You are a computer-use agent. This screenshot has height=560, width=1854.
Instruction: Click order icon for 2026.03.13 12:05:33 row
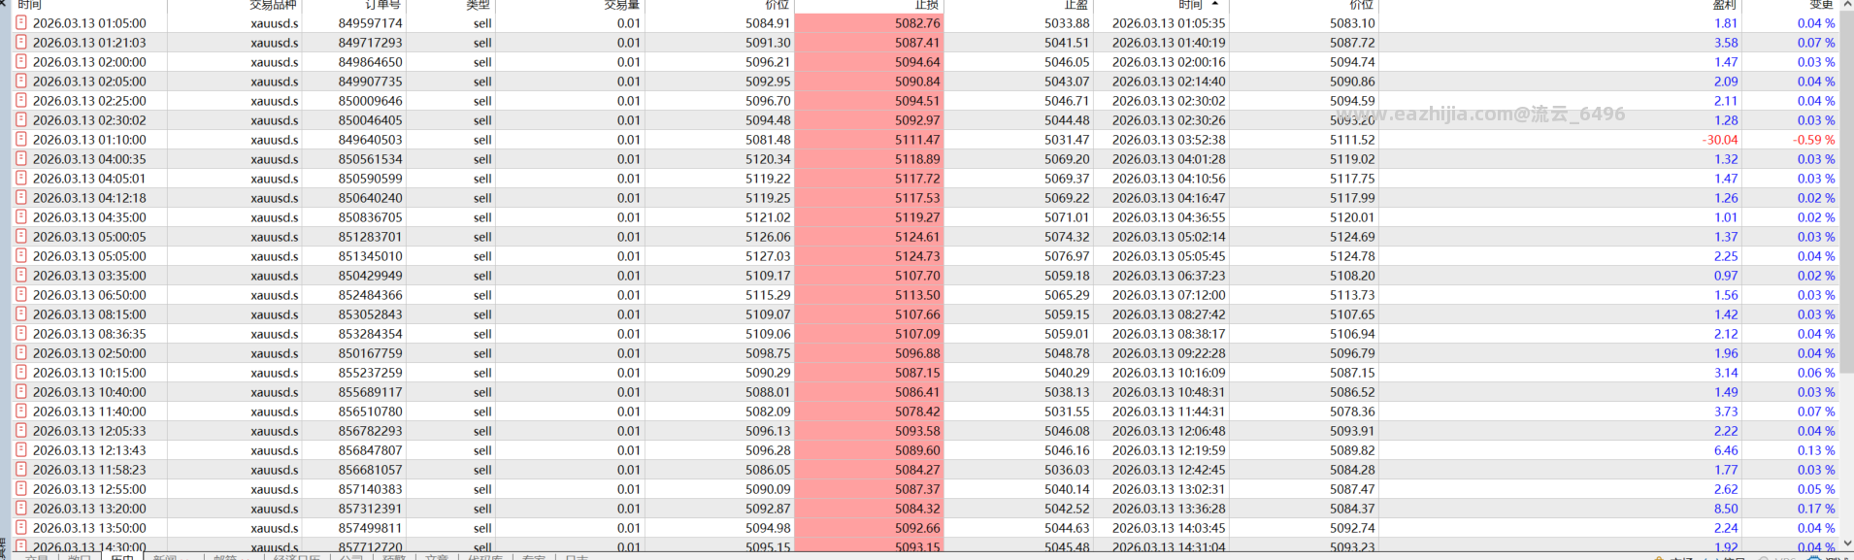21,430
